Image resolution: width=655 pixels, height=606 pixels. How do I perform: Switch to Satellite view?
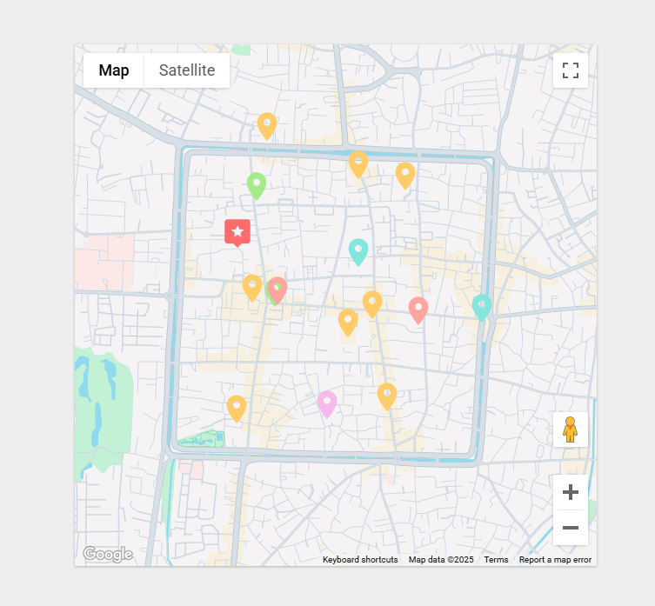pyautogui.click(x=187, y=70)
